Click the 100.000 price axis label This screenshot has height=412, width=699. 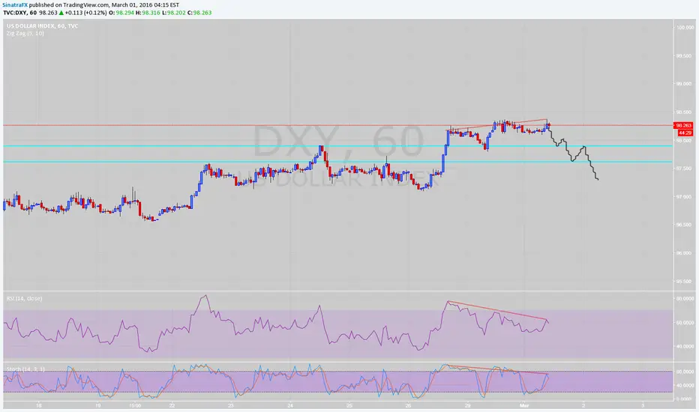pos(685,27)
